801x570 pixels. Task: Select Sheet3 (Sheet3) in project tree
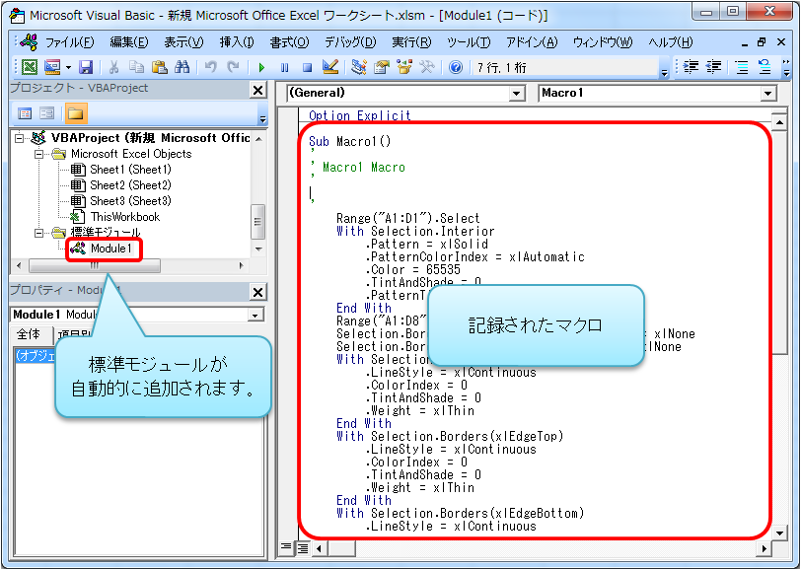[130, 201]
